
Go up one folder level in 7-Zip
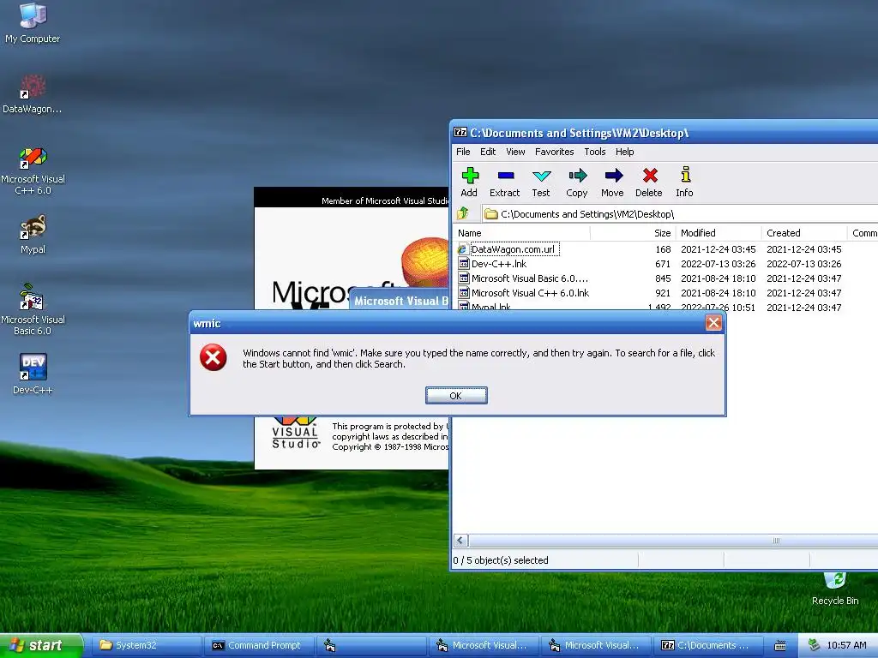click(463, 213)
